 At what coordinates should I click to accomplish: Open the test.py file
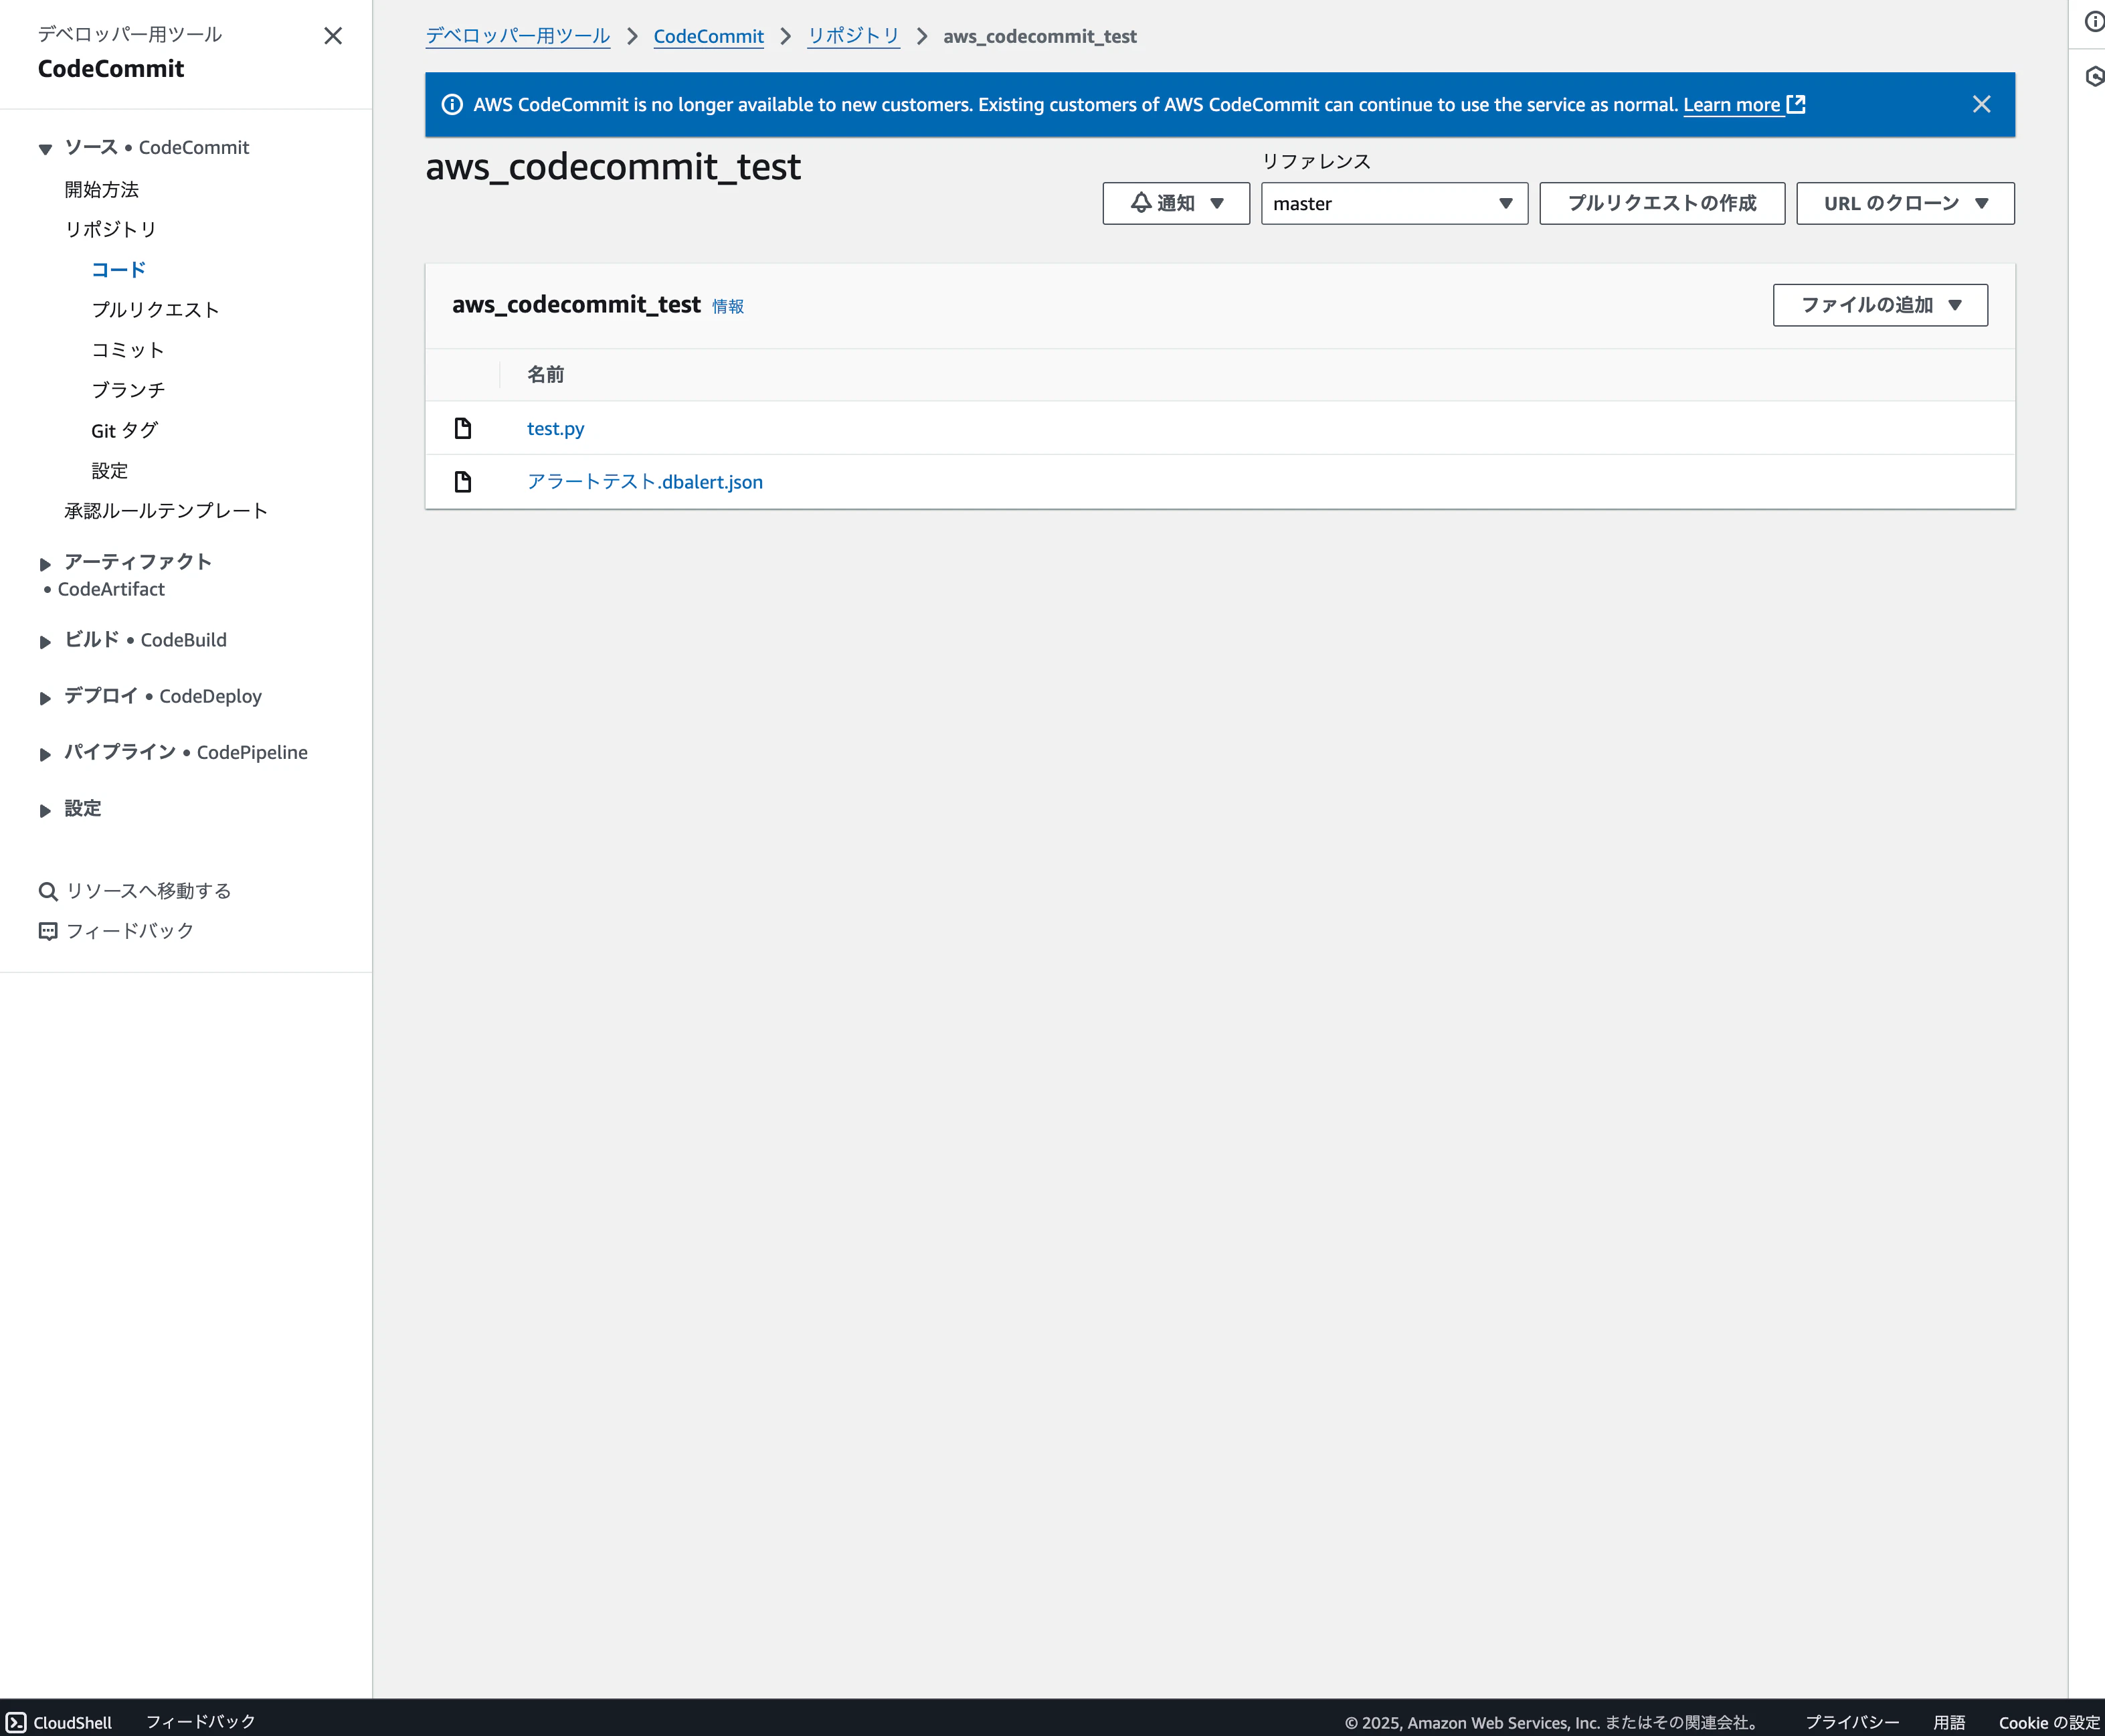tap(556, 428)
